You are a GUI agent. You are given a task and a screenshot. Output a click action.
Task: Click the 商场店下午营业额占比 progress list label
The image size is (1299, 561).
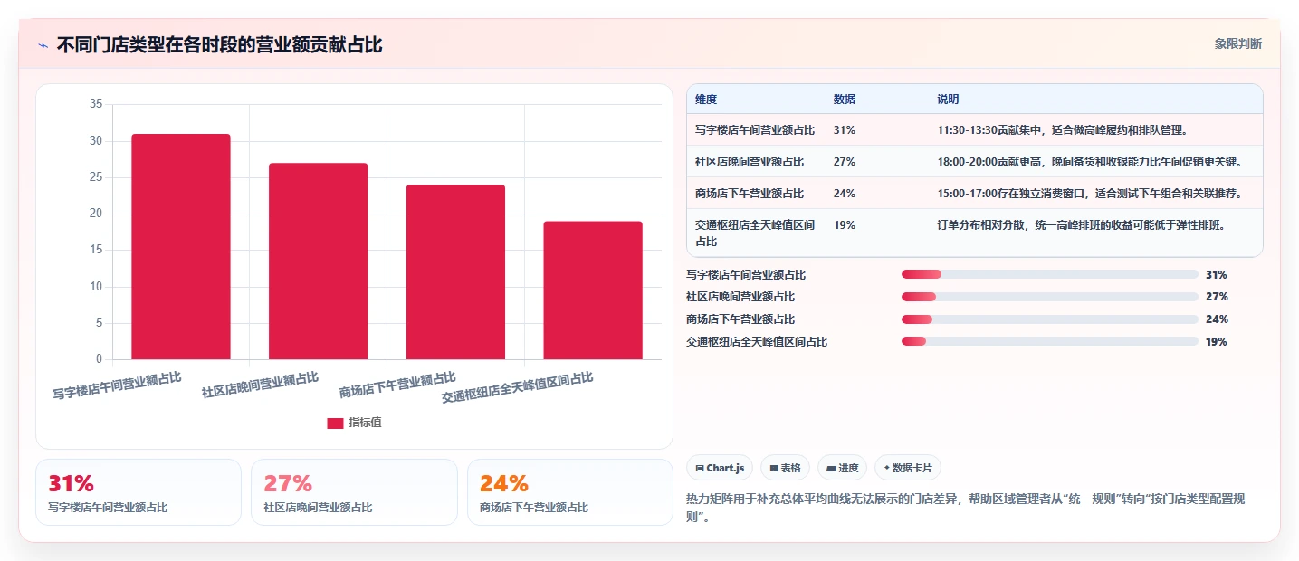click(x=740, y=319)
